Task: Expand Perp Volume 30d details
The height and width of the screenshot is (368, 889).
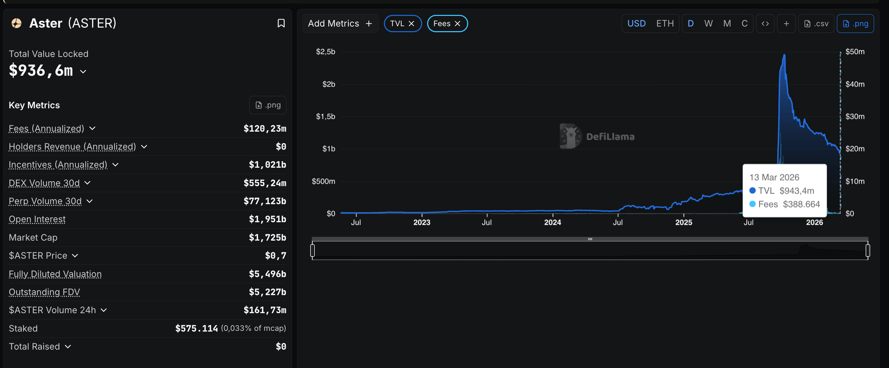Action: tap(90, 201)
